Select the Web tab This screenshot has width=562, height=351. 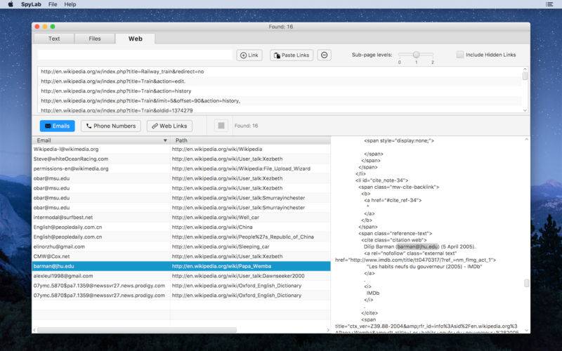coord(135,39)
